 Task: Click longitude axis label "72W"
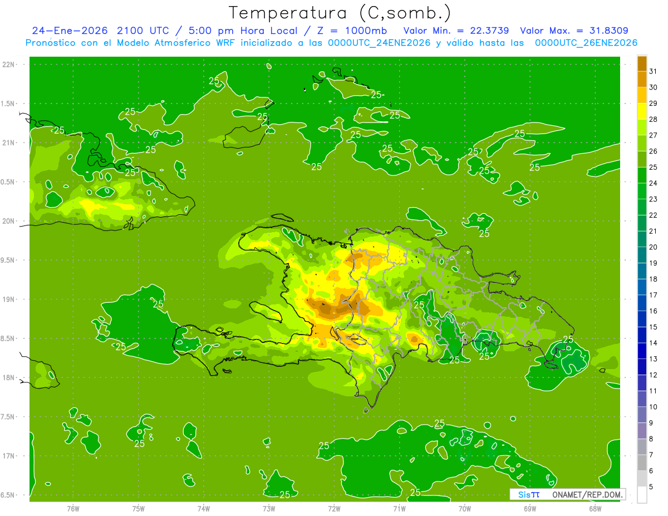(334, 509)
